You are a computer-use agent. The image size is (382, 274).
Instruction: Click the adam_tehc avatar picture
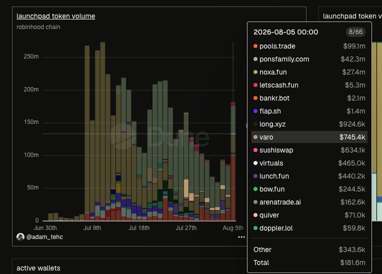click(x=20, y=236)
